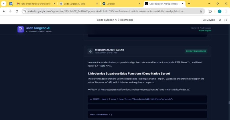This screenshot has width=230, height=120.
Task: Close the Devpost tab
Action: coord(140,4)
